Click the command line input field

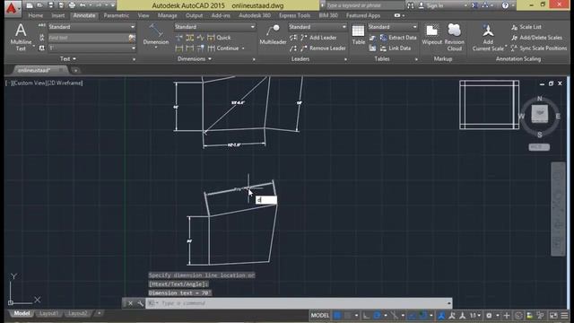click(299, 303)
